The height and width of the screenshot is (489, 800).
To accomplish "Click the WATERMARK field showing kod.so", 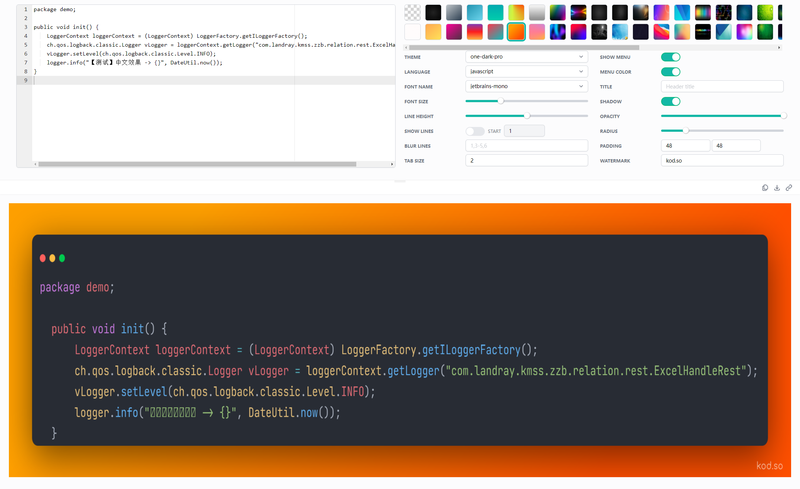I will pyautogui.click(x=721, y=160).
